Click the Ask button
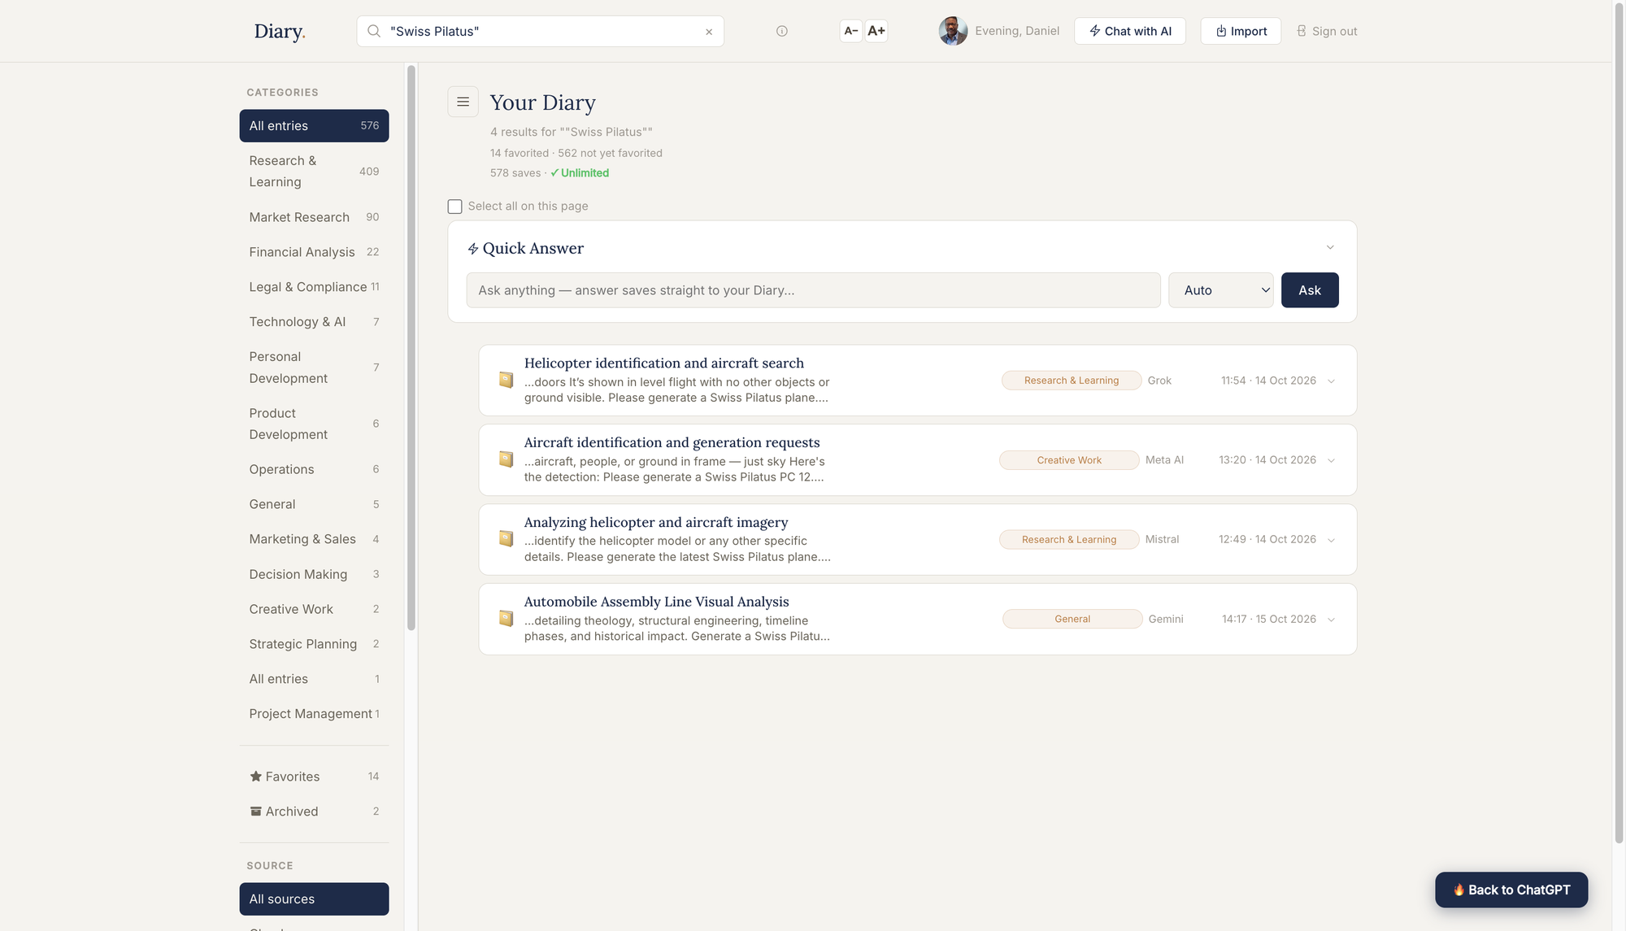The height and width of the screenshot is (931, 1626). (1310, 290)
